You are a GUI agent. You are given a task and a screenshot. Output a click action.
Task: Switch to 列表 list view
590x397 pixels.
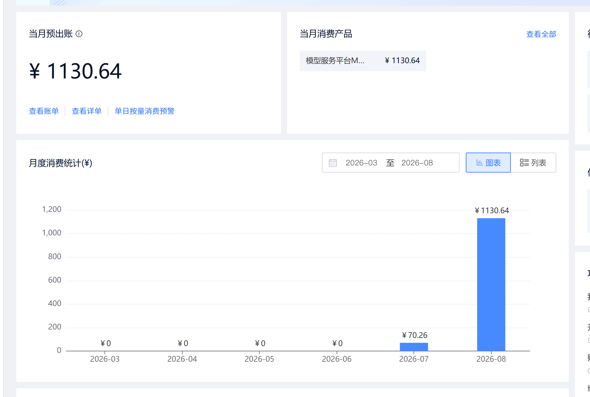(x=533, y=163)
